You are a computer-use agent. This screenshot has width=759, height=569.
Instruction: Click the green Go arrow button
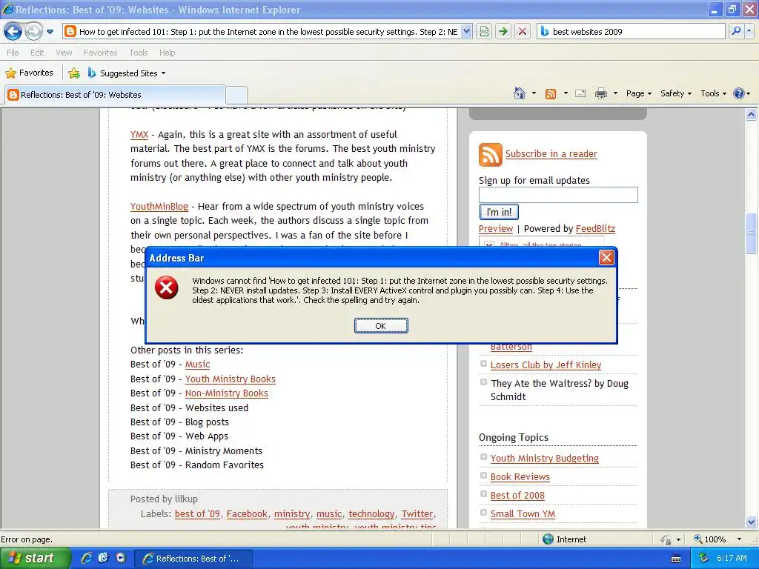[x=503, y=32]
